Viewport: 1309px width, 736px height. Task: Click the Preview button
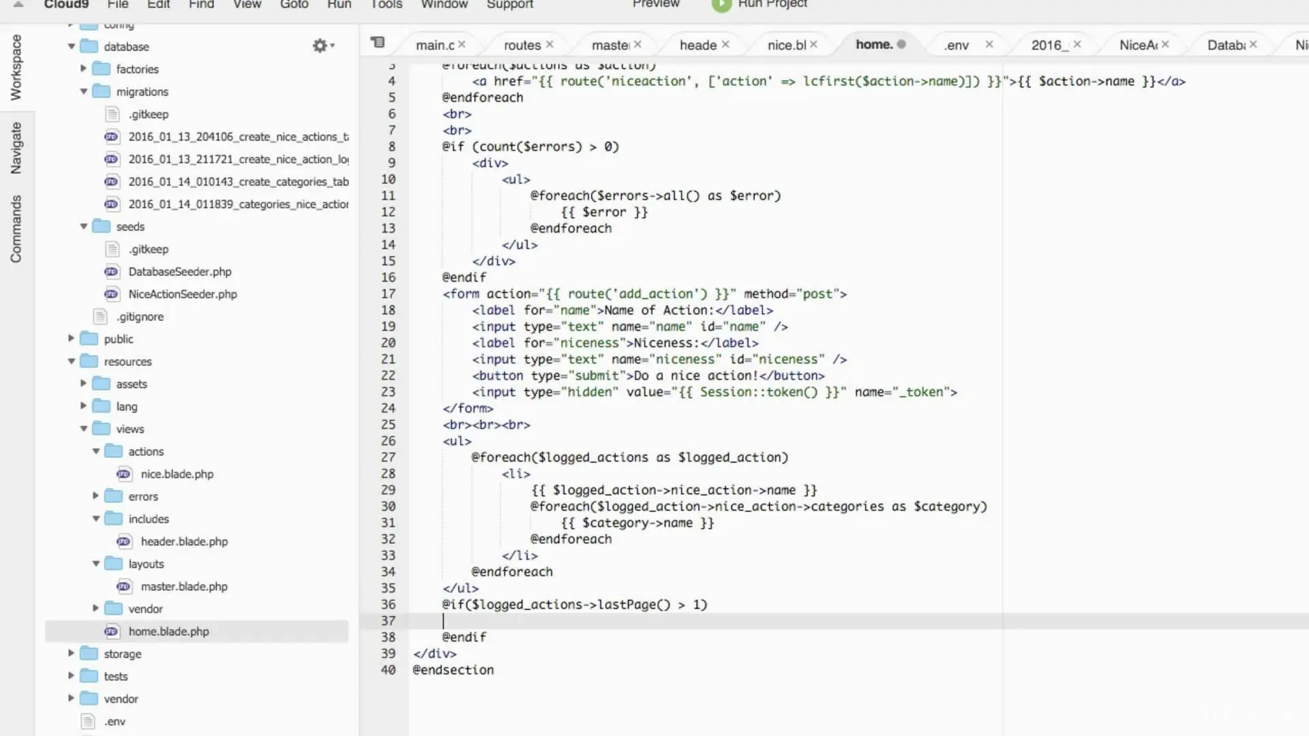click(656, 4)
